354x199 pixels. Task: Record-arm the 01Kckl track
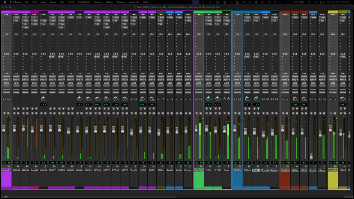[18, 109]
